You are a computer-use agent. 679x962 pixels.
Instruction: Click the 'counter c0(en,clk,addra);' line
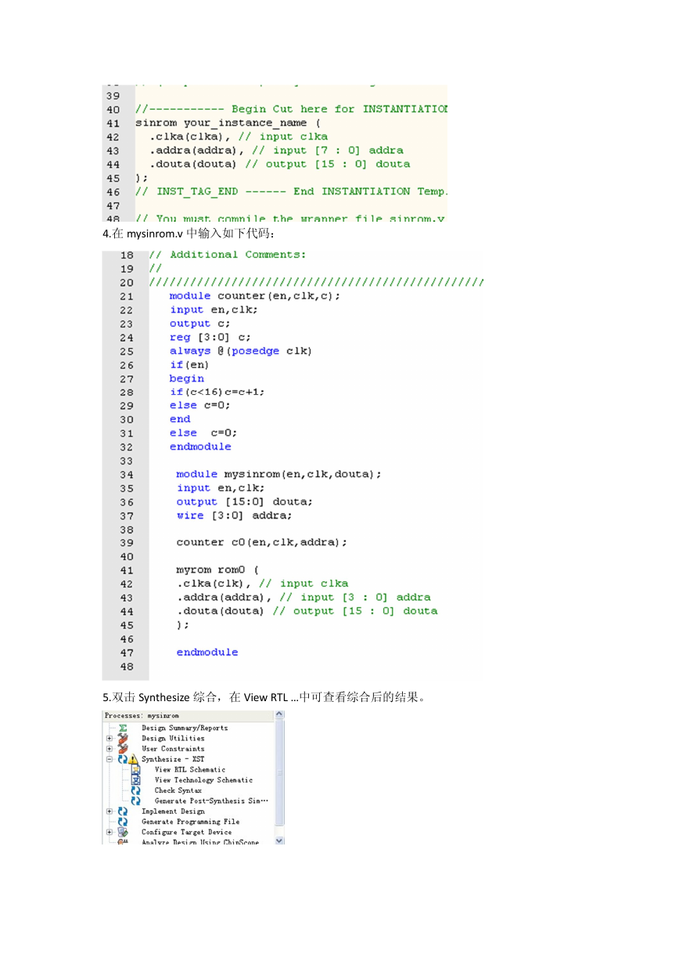coord(261,542)
